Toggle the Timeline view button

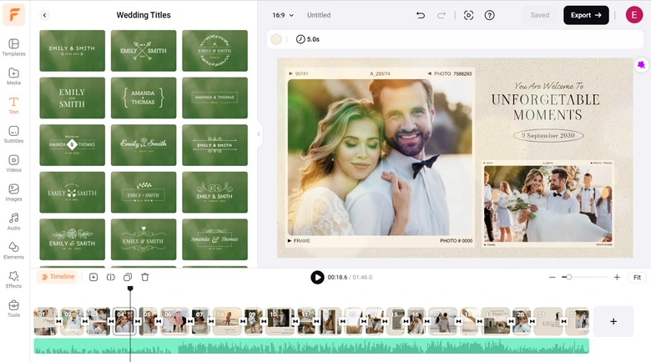(58, 277)
